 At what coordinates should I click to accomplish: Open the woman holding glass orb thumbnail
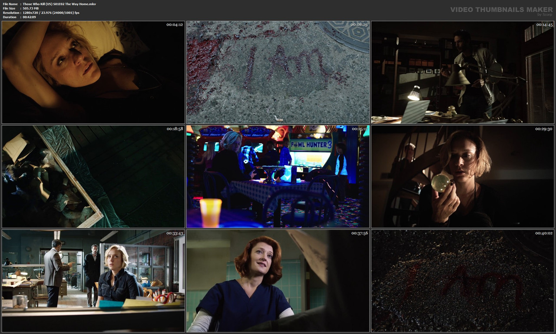pyautogui.click(x=462, y=176)
